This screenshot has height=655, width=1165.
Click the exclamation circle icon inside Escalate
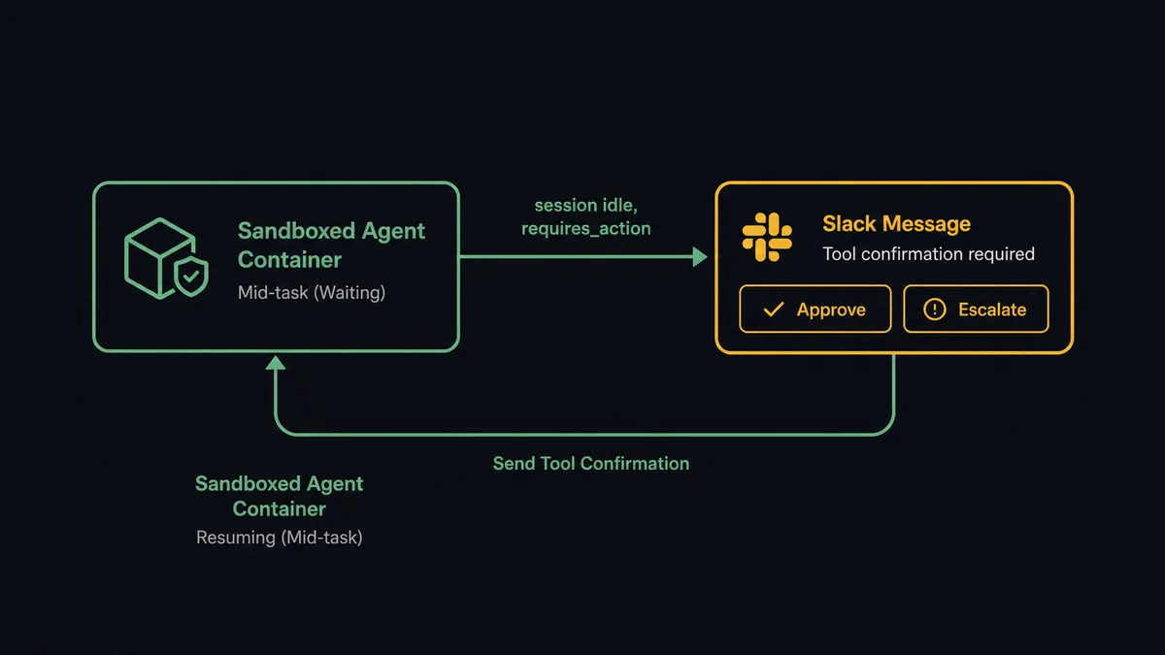click(x=934, y=310)
